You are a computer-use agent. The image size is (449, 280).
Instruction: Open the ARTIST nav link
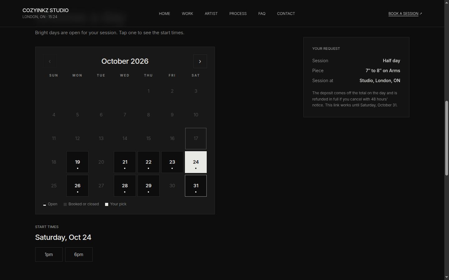[x=211, y=14]
